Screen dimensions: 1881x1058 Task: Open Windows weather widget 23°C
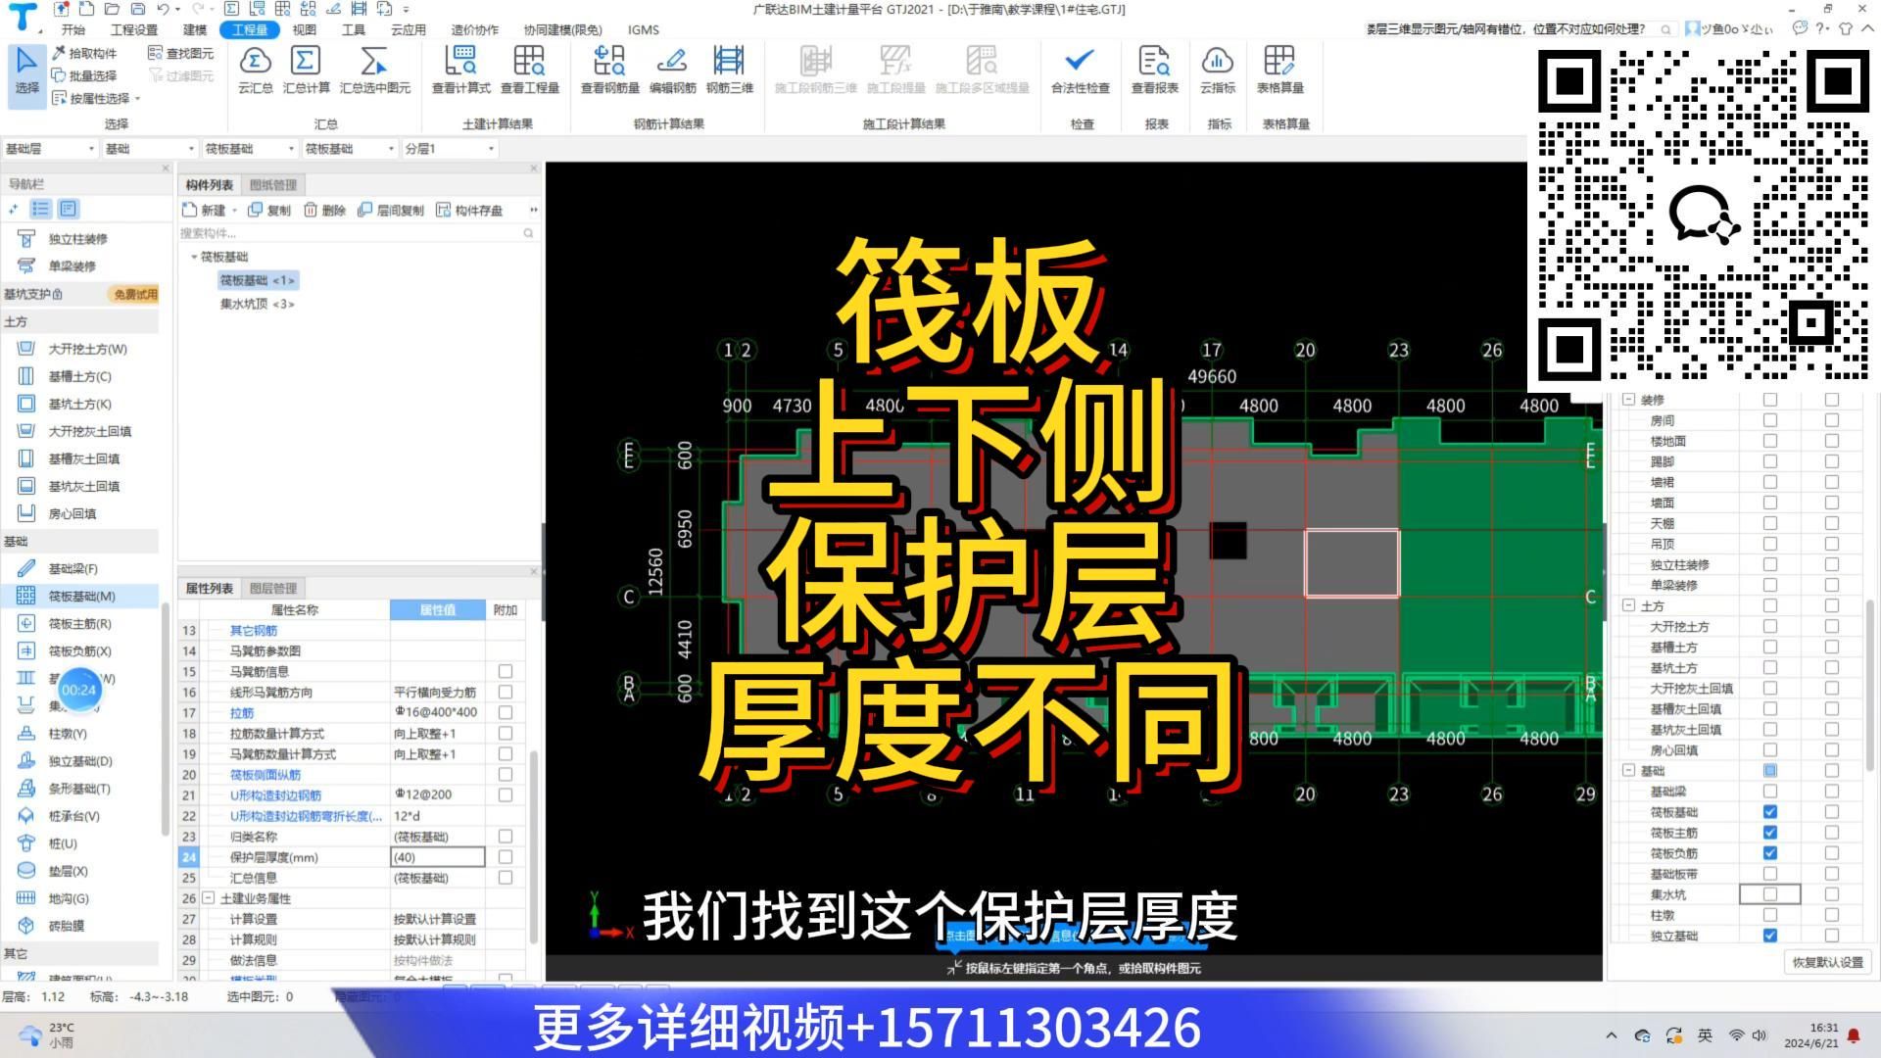tap(47, 1034)
